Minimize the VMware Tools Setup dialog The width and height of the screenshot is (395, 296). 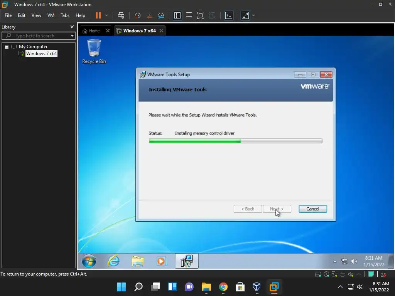[x=300, y=74]
